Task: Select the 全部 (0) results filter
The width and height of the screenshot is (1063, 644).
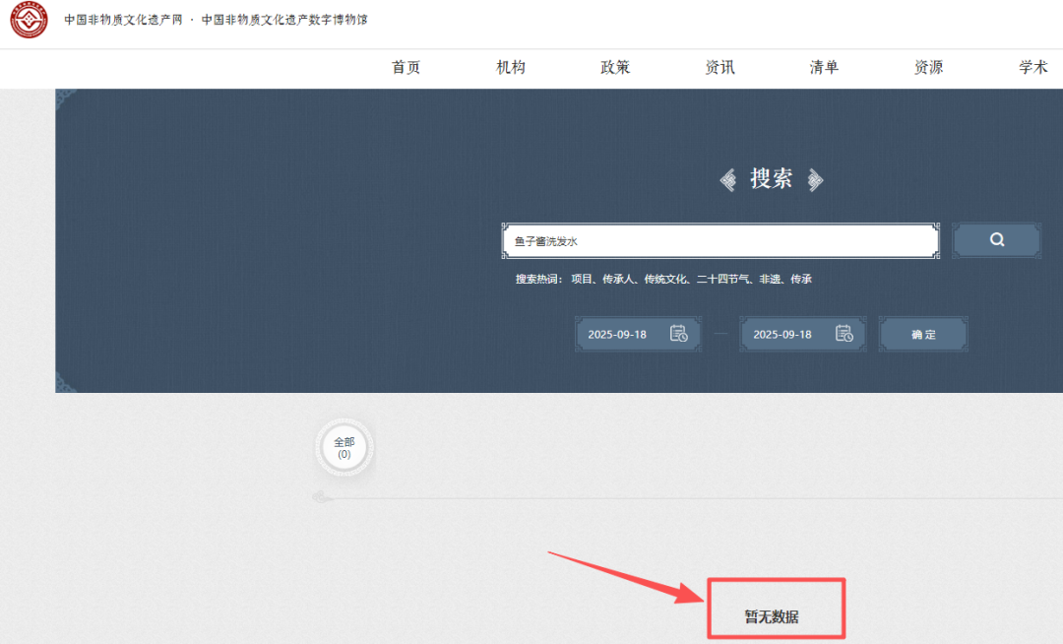Action: (344, 448)
